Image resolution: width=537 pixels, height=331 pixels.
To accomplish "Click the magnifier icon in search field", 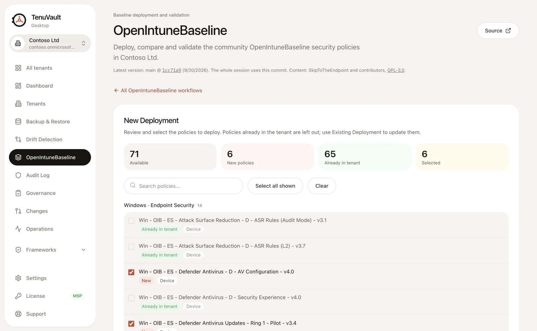I will 133,185.
